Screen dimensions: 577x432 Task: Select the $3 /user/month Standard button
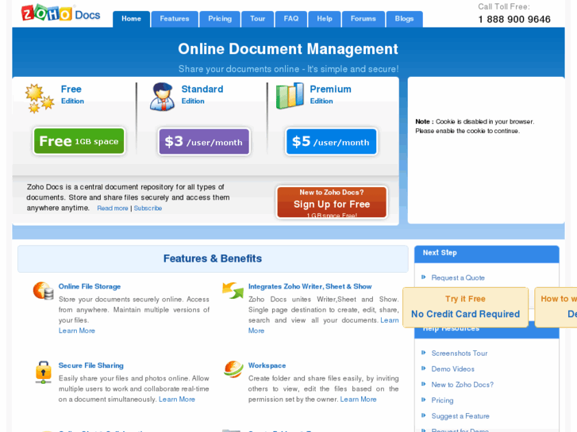point(204,142)
